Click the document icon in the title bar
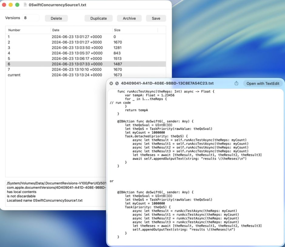 [x=25, y=5]
